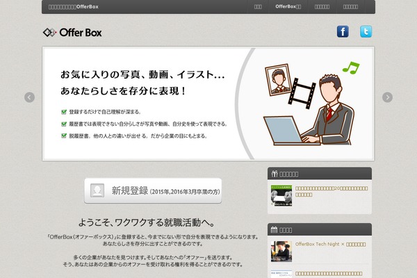
Task: Click bullet 登録するだけで自己理解が深まる。
Action: tap(104, 112)
